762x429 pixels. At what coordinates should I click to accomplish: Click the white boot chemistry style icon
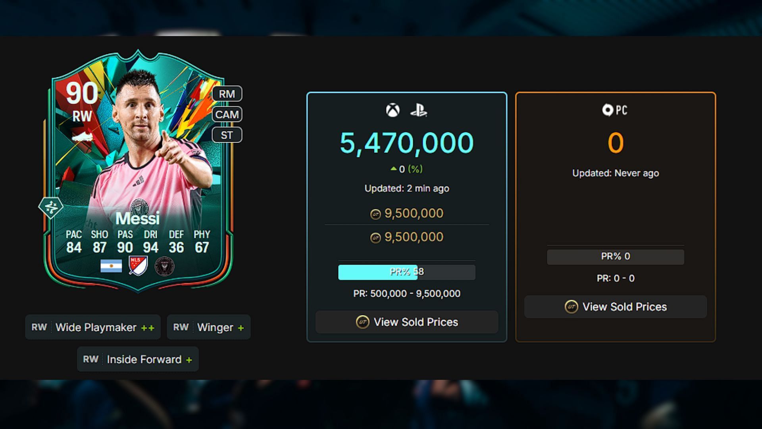click(82, 137)
